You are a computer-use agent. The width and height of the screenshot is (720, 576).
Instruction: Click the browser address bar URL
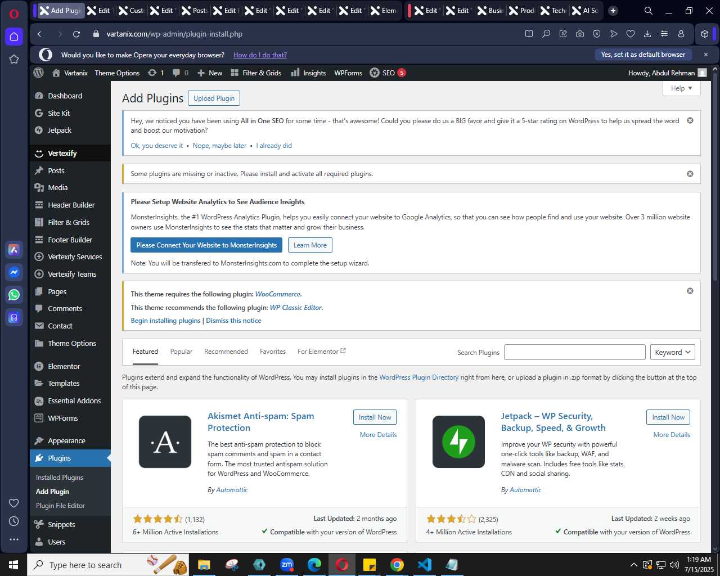coord(174,34)
